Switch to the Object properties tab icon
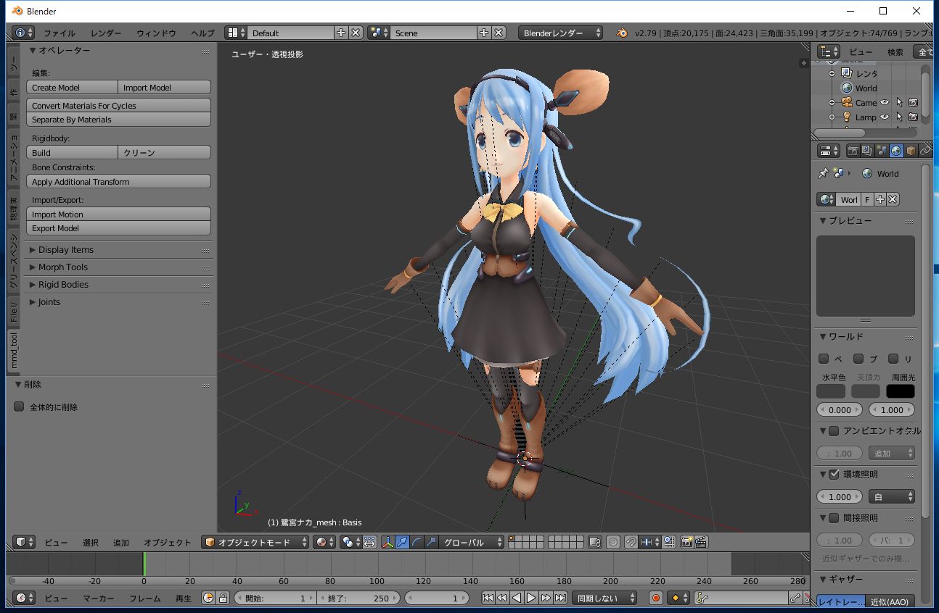Viewport: 939px width, 613px height. 911,151
